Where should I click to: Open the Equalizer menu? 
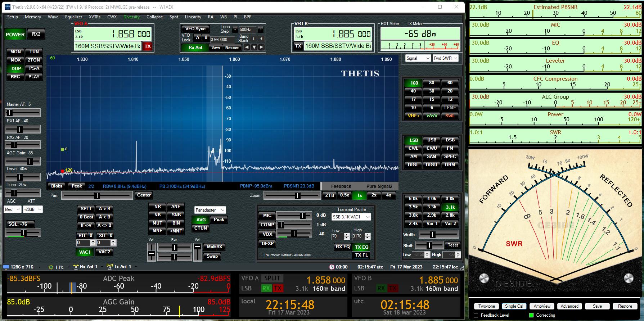point(73,17)
